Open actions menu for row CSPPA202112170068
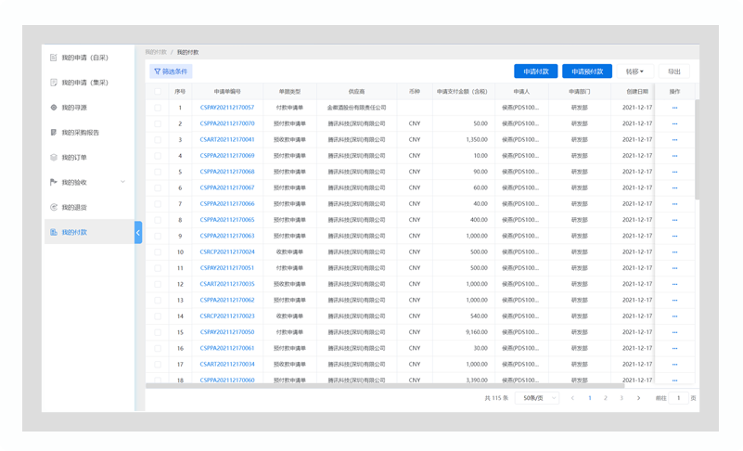This screenshot has height=451, width=743. pyautogui.click(x=674, y=172)
